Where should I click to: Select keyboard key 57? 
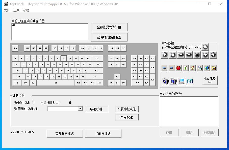(x=94, y=77)
